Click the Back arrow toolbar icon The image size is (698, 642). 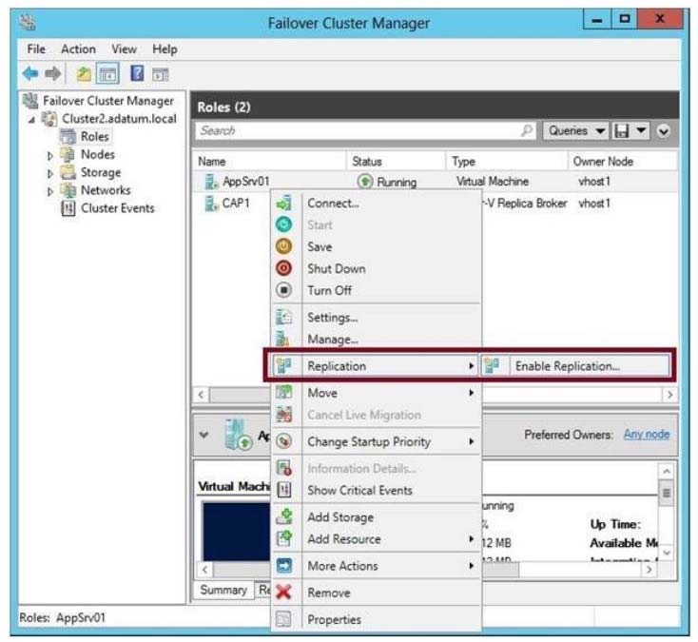pyautogui.click(x=30, y=73)
